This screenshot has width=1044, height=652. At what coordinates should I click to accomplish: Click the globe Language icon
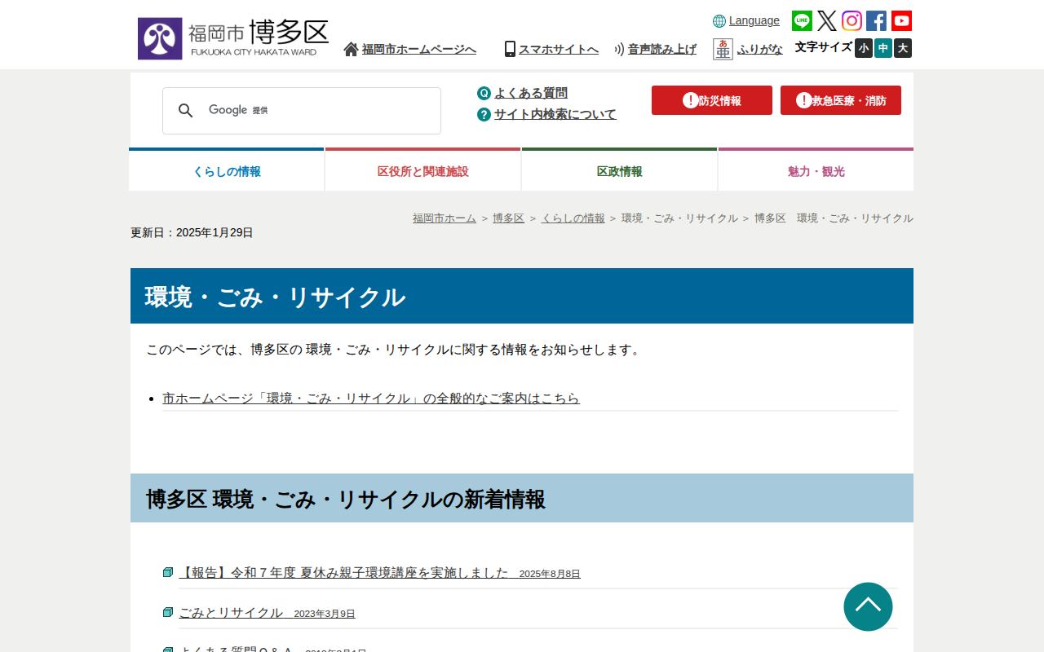[x=719, y=21]
